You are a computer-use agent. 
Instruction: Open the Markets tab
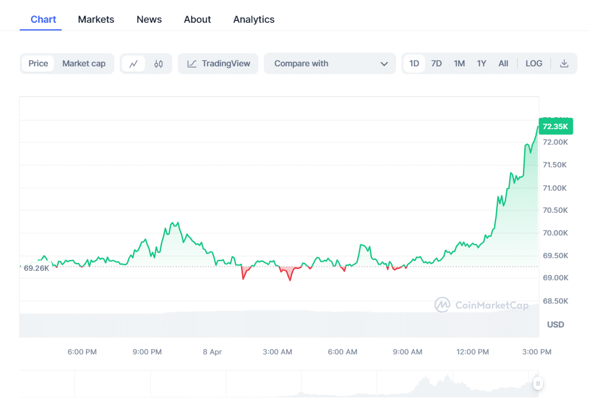96,19
